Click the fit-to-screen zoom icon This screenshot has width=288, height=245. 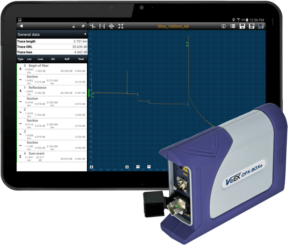pos(121,26)
